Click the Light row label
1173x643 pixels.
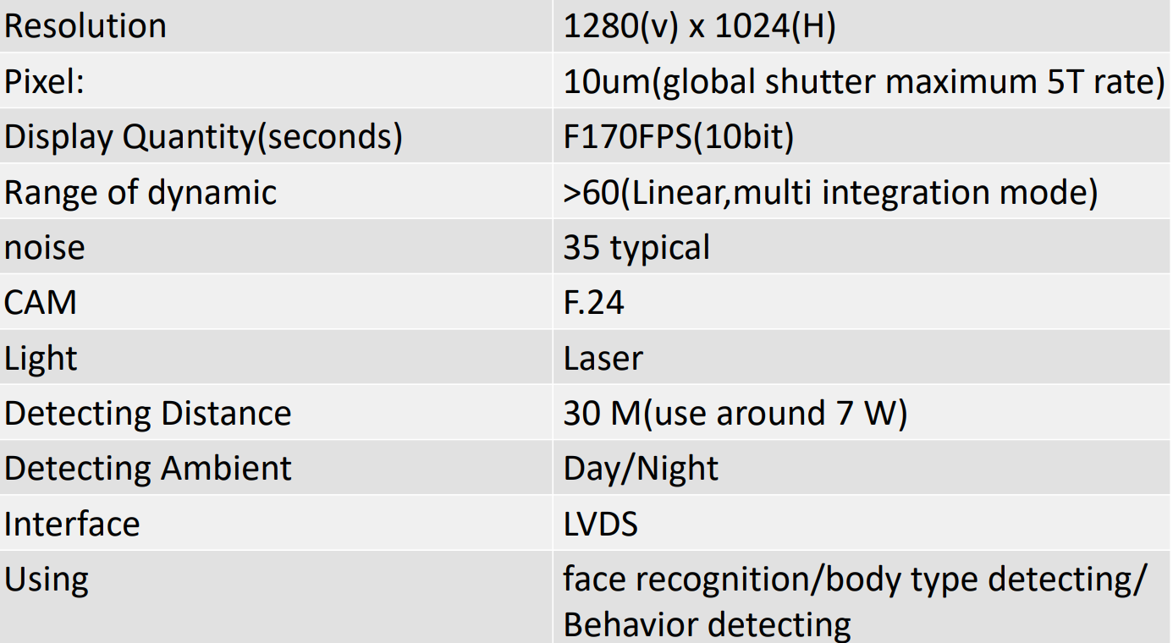click(276, 357)
